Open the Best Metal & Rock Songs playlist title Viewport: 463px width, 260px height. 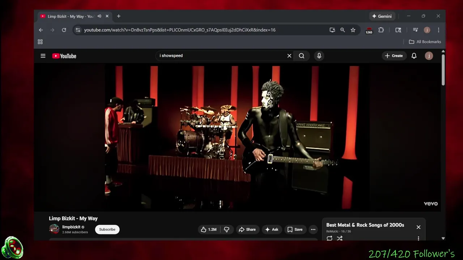365,225
